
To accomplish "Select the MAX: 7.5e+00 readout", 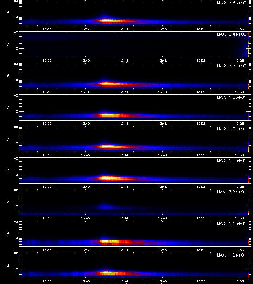I will 231,66.
